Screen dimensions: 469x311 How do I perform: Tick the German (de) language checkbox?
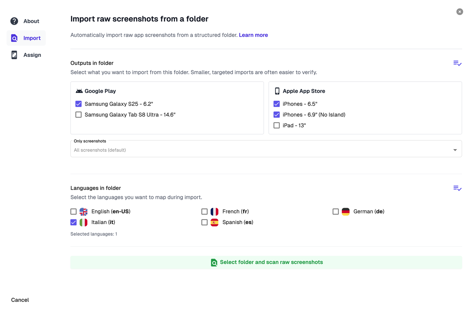point(336,212)
